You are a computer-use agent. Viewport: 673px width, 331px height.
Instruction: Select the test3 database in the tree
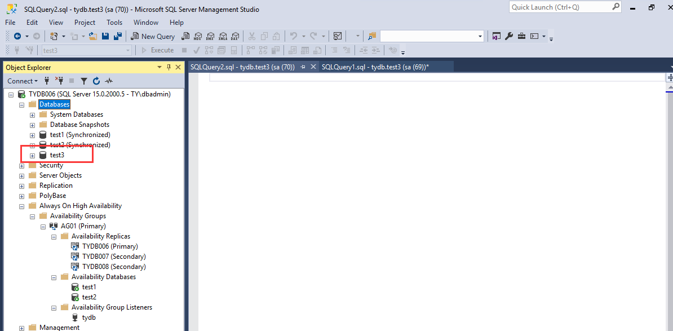(x=57, y=155)
